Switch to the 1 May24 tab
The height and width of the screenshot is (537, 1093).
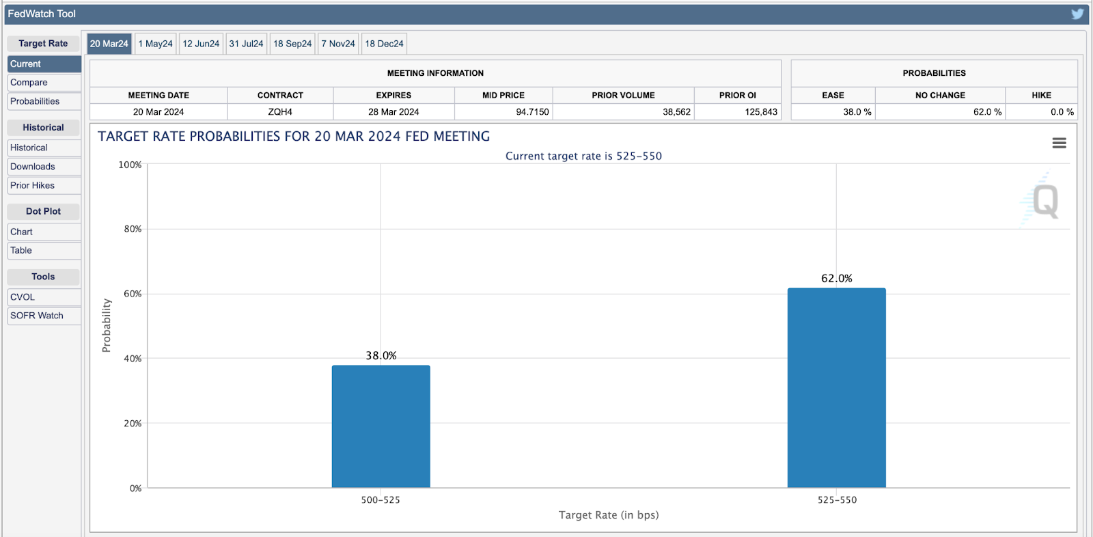[x=156, y=44]
